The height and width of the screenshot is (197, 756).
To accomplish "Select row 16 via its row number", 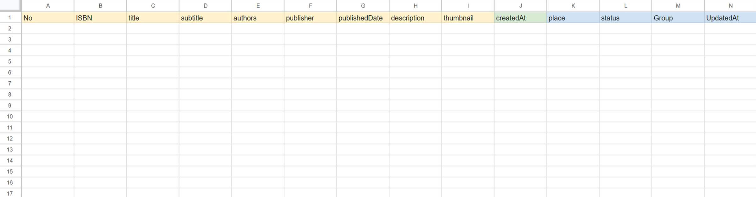I will point(10,183).
